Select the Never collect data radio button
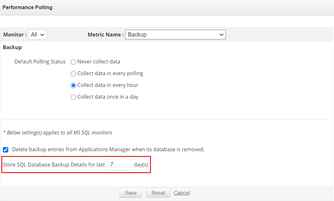 (x=74, y=62)
